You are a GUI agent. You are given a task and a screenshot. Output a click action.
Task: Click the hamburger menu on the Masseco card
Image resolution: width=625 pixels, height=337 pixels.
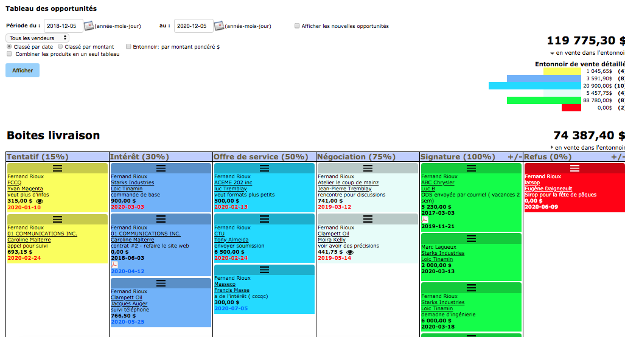pos(264,269)
